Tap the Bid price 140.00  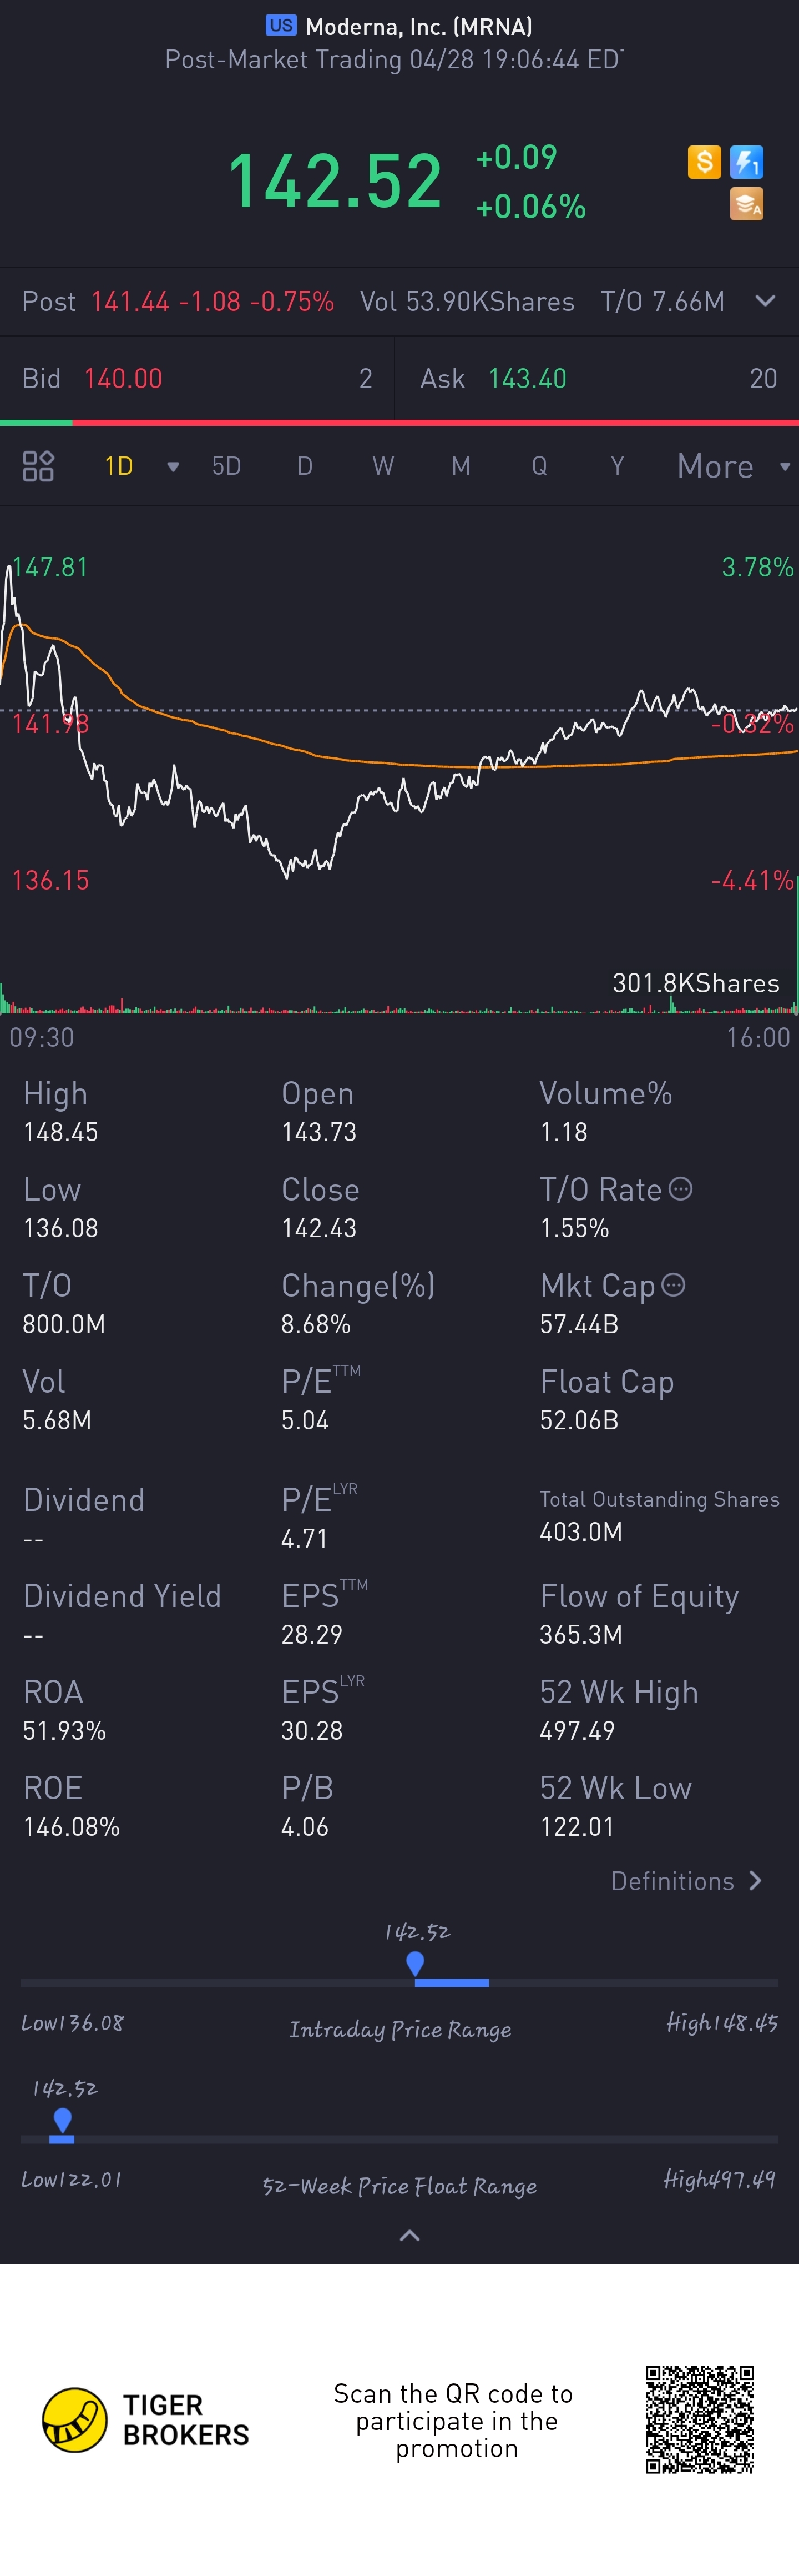[123, 379]
